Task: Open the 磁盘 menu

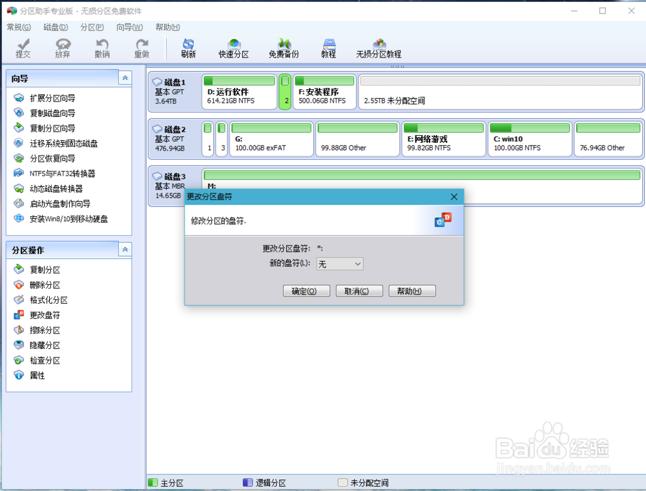Action: click(x=54, y=27)
